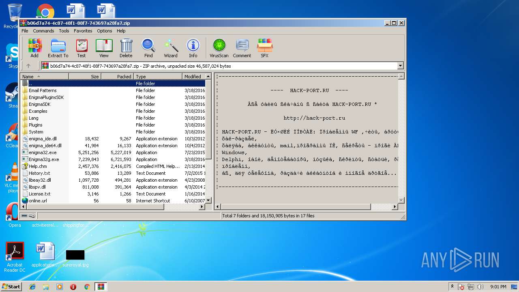Show archive Info
Screen dimensions: 519x292
[x=193, y=48]
